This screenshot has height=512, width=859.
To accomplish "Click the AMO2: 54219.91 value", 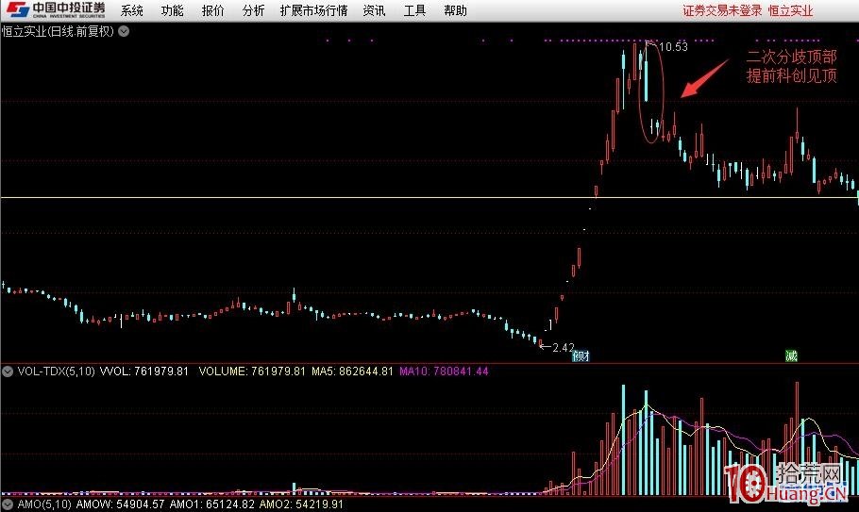I will coord(301,504).
